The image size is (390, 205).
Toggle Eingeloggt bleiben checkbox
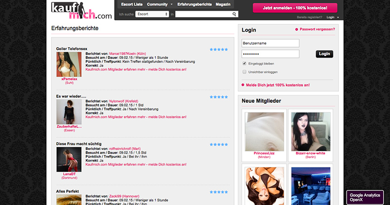point(244,63)
